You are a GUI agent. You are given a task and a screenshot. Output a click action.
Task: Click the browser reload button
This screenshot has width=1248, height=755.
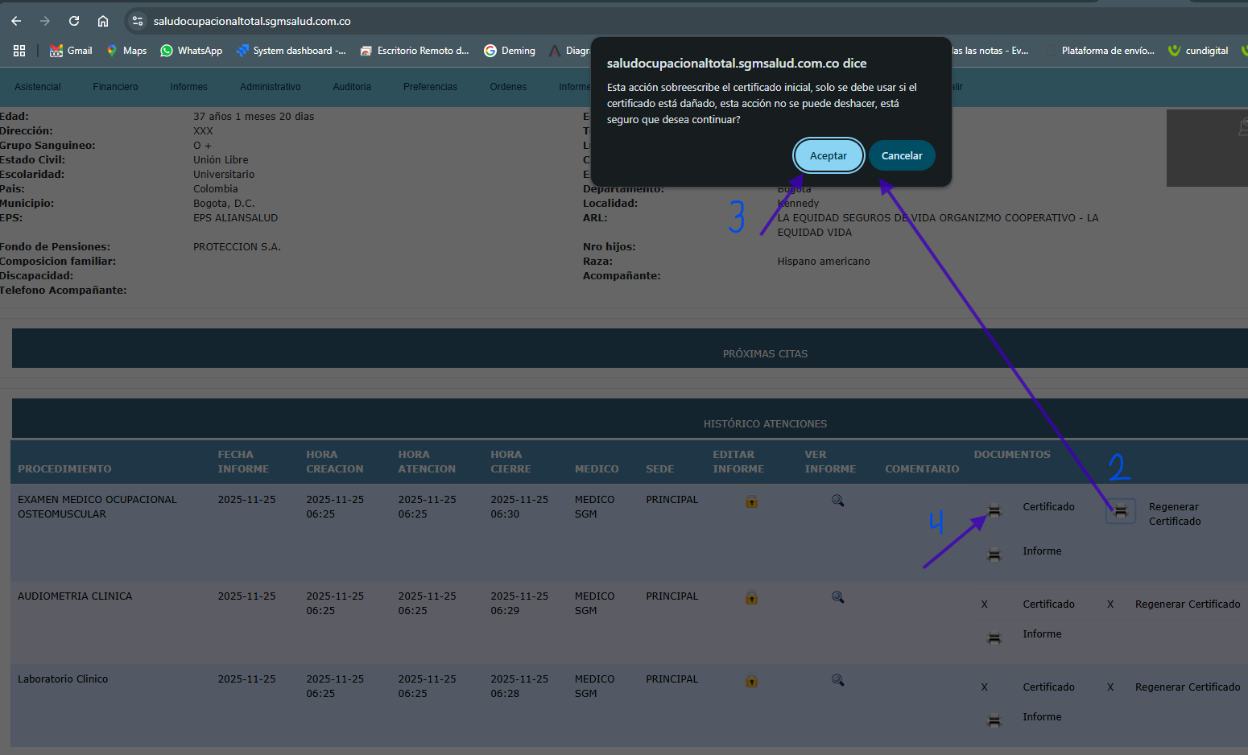coord(74,21)
